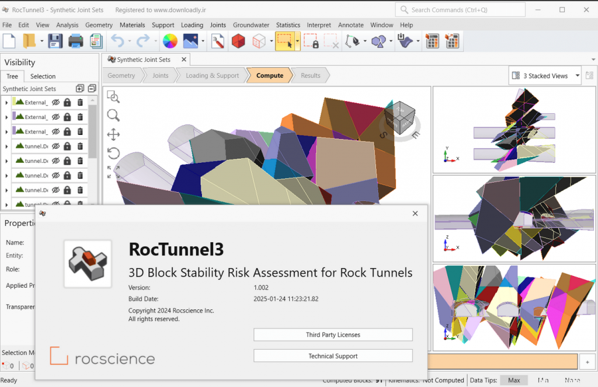Open the Groundwater menu
Viewport: 598px width, 387px height.
coord(251,25)
